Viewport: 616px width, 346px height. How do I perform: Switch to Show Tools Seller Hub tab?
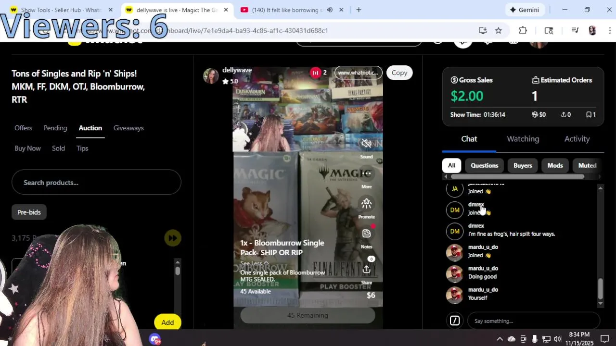(61, 10)
